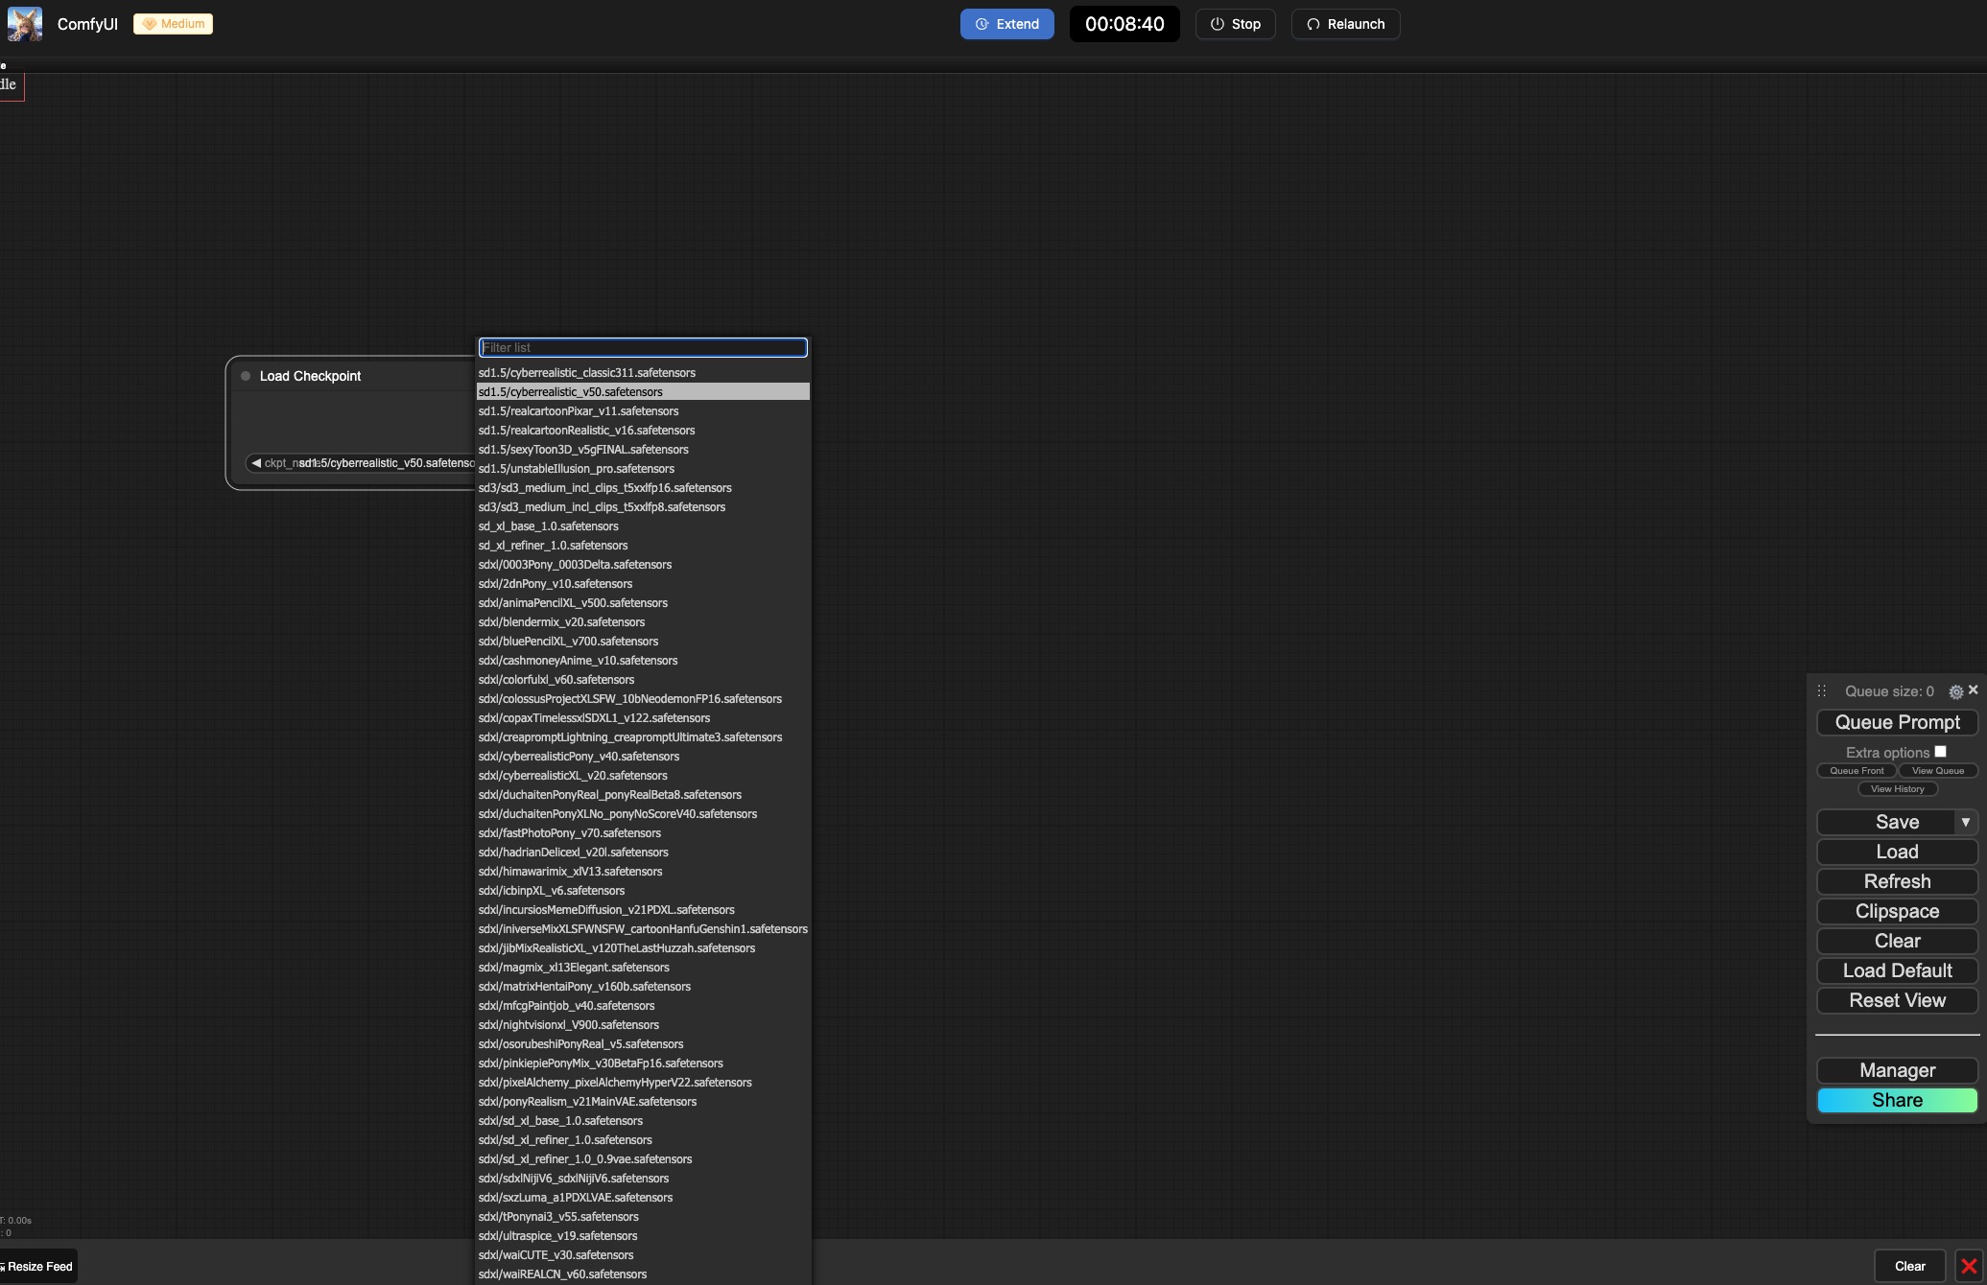Image resolution: width=1987 pixels, height=1285 pixels.
Task: Enable the Extra options checkbox
Action: point(1940,752)
